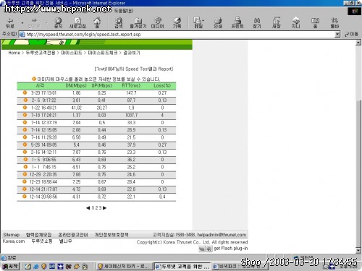Click the DN(Mbps) column header
The height and width of the screenshot is (271, 362).
click(76, 85)
